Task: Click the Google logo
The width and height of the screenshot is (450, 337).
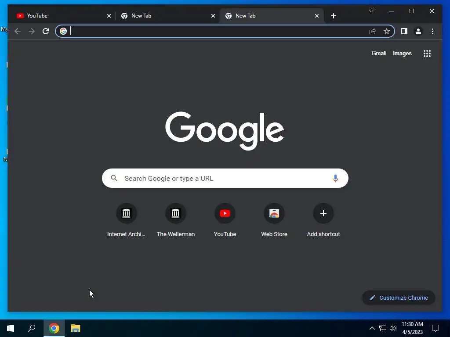Action: 225,131
